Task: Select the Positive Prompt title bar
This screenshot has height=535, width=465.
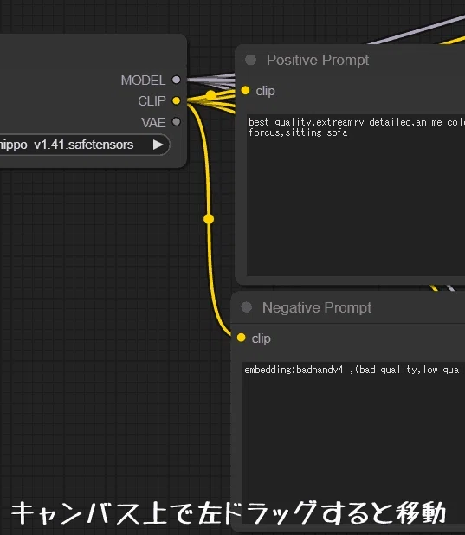Action: point(351,60)
